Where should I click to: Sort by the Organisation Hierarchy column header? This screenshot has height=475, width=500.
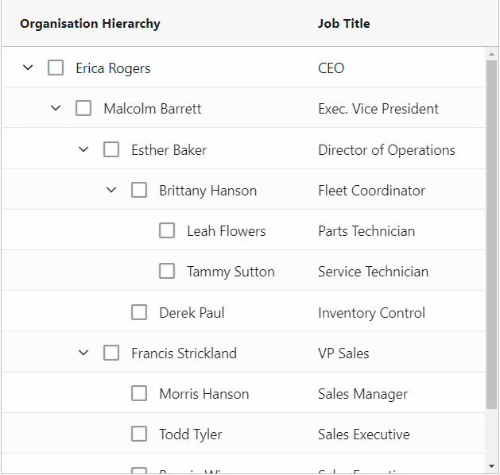(x=90, y=24)
